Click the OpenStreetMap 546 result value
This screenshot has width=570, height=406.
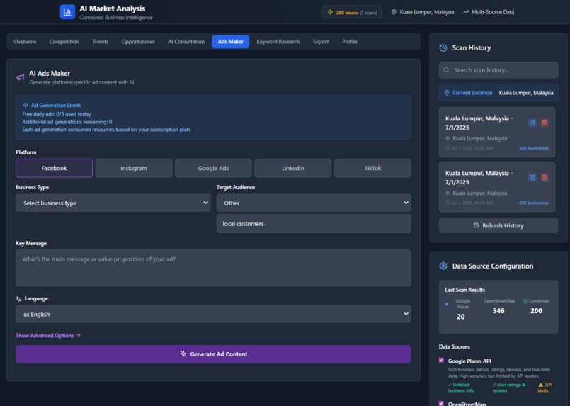tap(498, 310)
